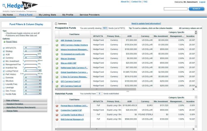Add AIM Strategic Currency to watchlist icon
The height and width of the screenshot is (131, 207).
[57, 41]
